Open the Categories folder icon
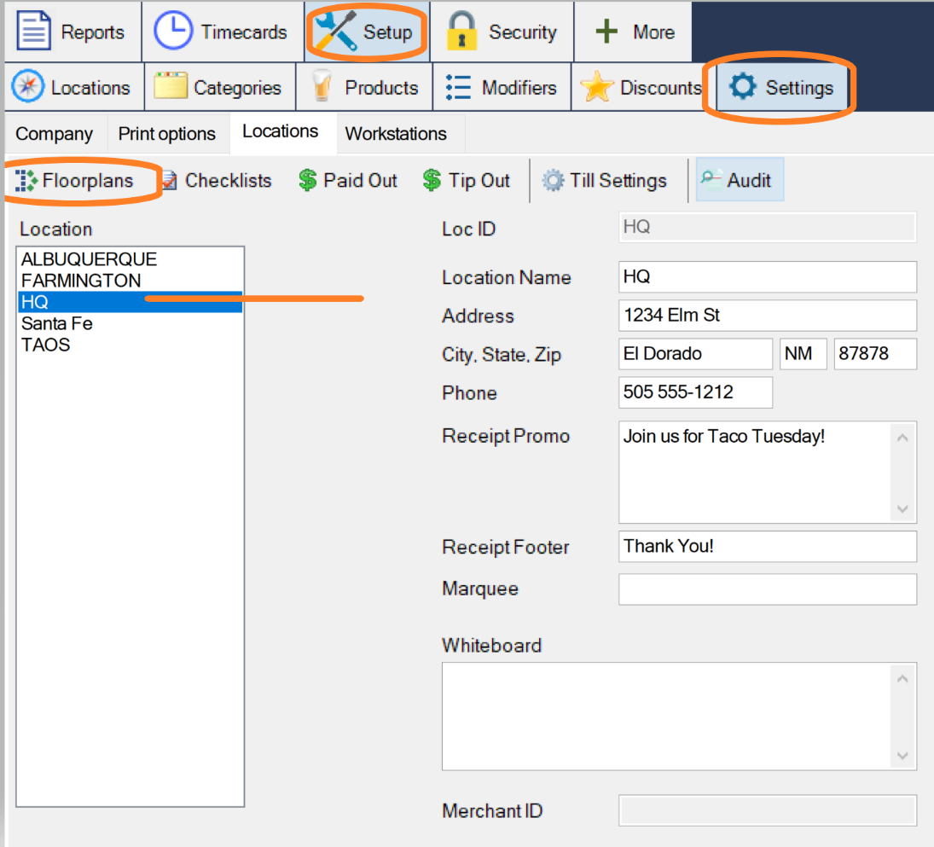This screenshot has width=934, height=847. (171, 86)
